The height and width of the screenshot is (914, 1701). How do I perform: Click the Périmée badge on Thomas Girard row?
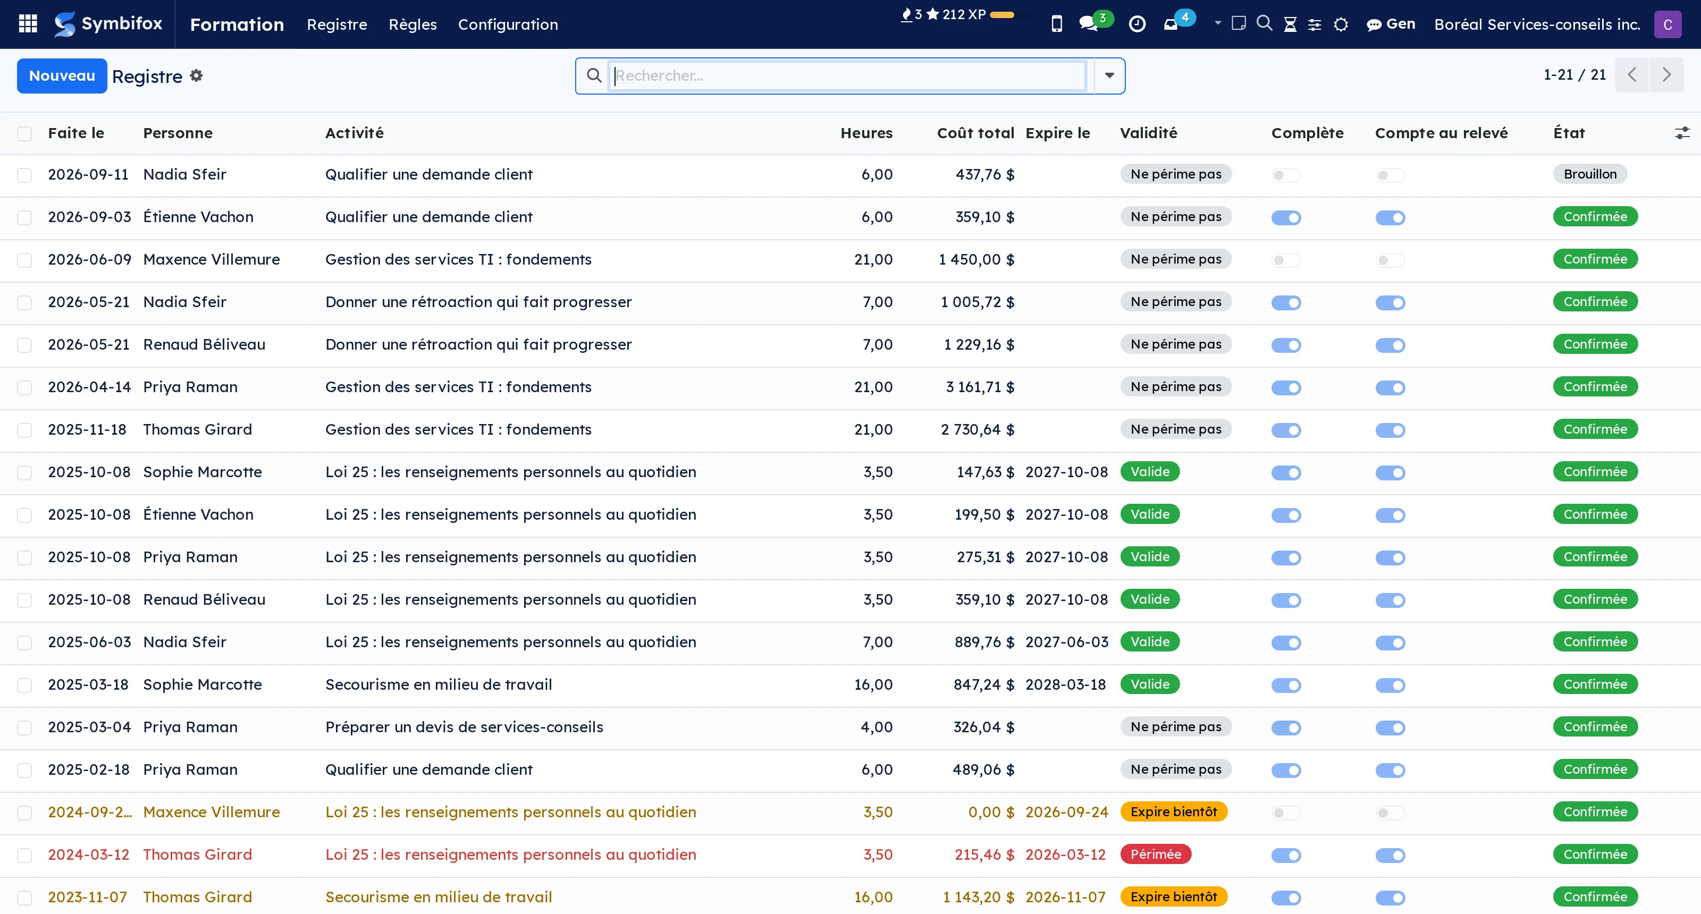(1155, 854)
